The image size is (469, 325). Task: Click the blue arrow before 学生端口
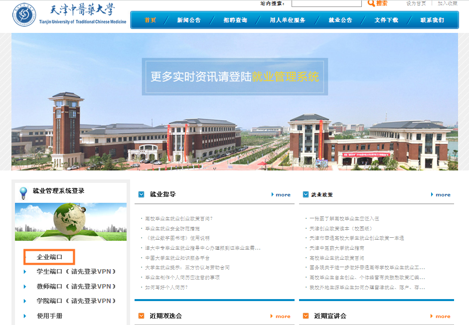[25, 272]
